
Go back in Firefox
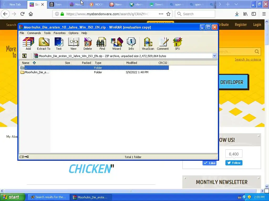5,14
